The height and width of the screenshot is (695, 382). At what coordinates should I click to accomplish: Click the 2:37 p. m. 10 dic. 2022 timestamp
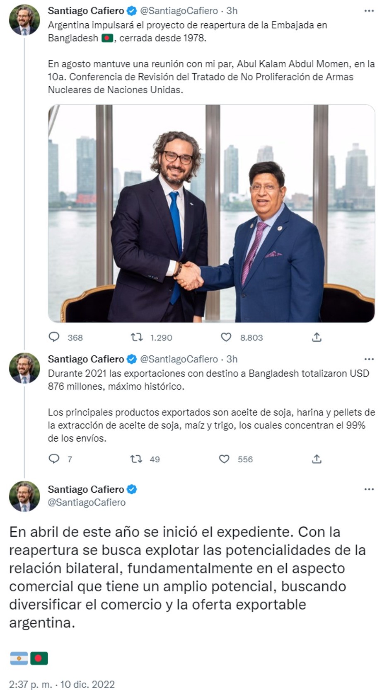[62, 684]
